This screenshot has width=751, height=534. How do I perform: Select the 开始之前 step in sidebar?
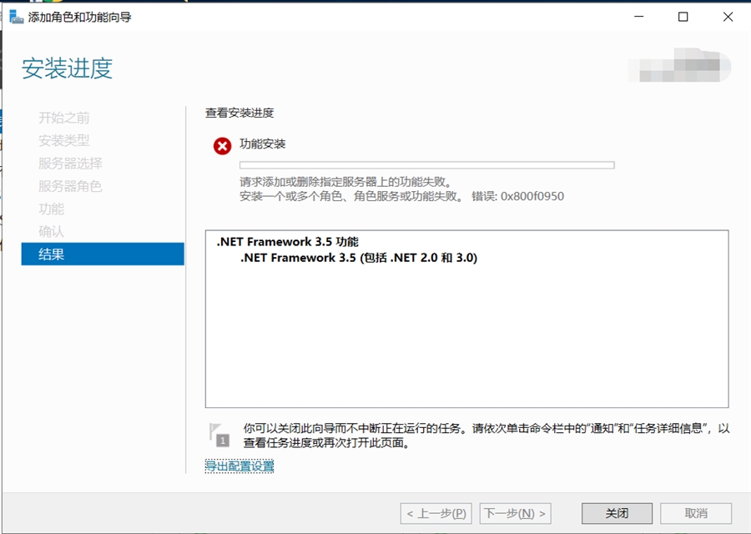tap(64, 118)
